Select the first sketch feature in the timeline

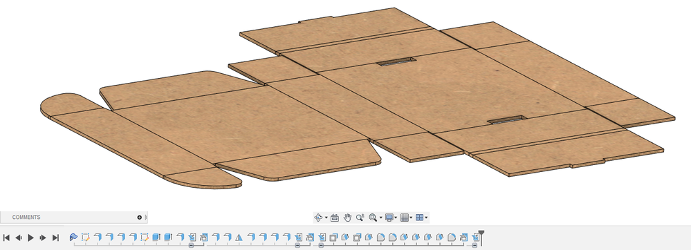click(86, 238)
